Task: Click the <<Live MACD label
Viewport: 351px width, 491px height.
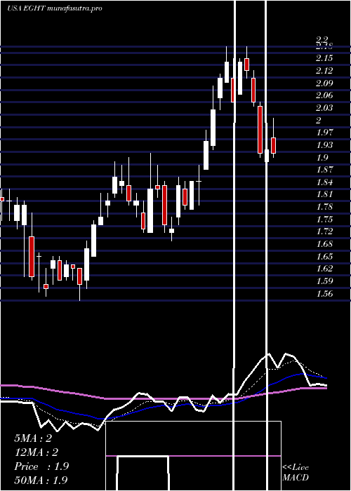Action: point(296,473)
